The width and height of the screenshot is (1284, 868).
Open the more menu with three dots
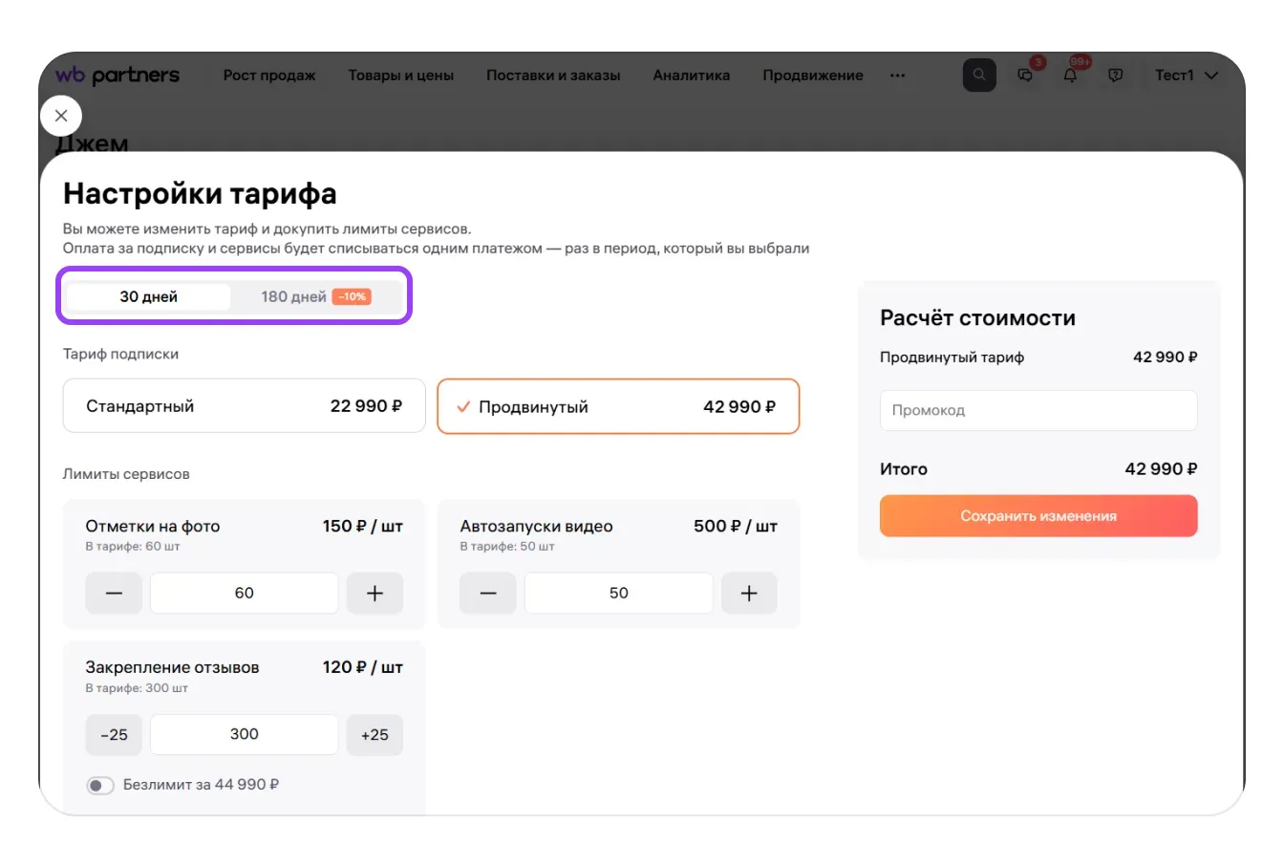[x=897, y=76]
